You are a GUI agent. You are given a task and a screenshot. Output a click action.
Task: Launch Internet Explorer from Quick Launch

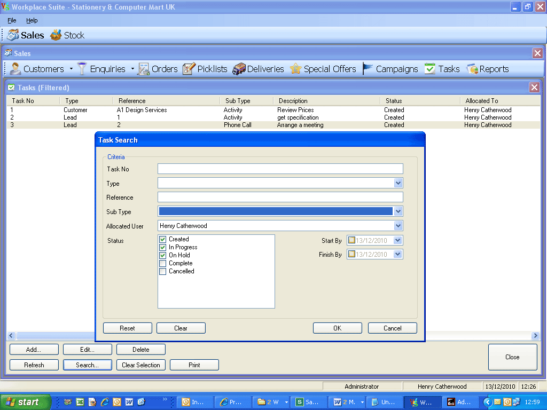[104, 402]
